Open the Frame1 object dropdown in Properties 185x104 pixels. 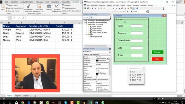110,52
